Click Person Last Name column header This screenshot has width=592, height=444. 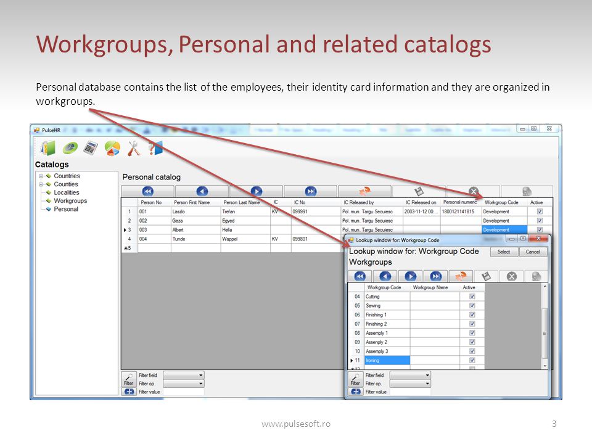coord(246,202)
